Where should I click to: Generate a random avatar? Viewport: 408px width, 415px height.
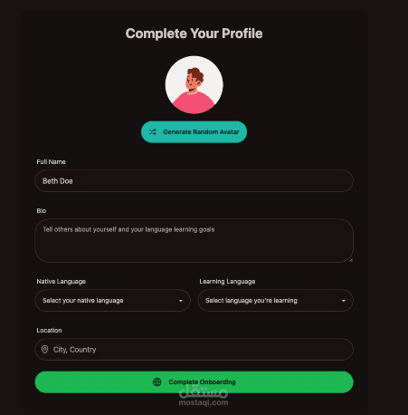point(195,132)
